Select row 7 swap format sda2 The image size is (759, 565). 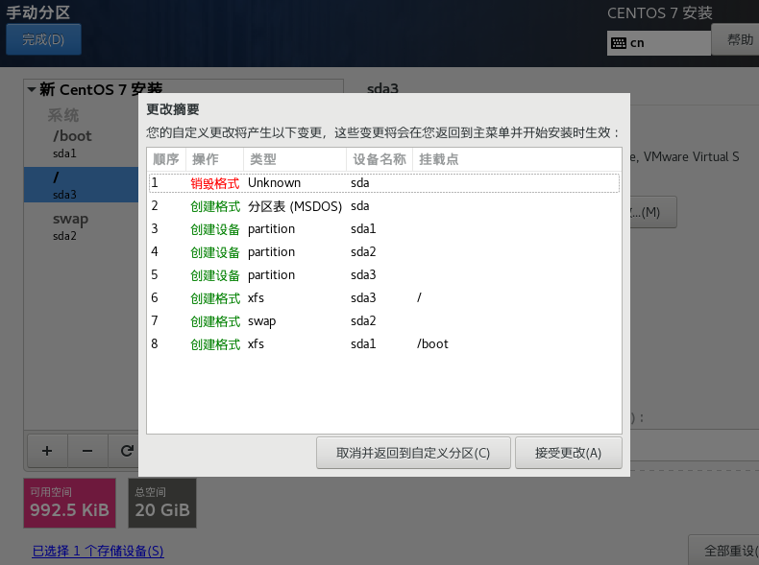(384, 321)
